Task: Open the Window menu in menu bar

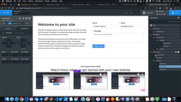Action: pyautogui.click(x=54, y=1)
